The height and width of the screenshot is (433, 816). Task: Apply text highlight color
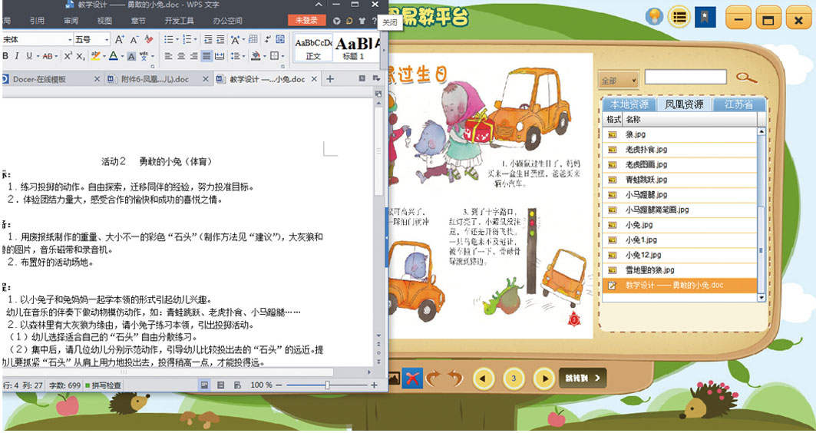tap(95, 56)
